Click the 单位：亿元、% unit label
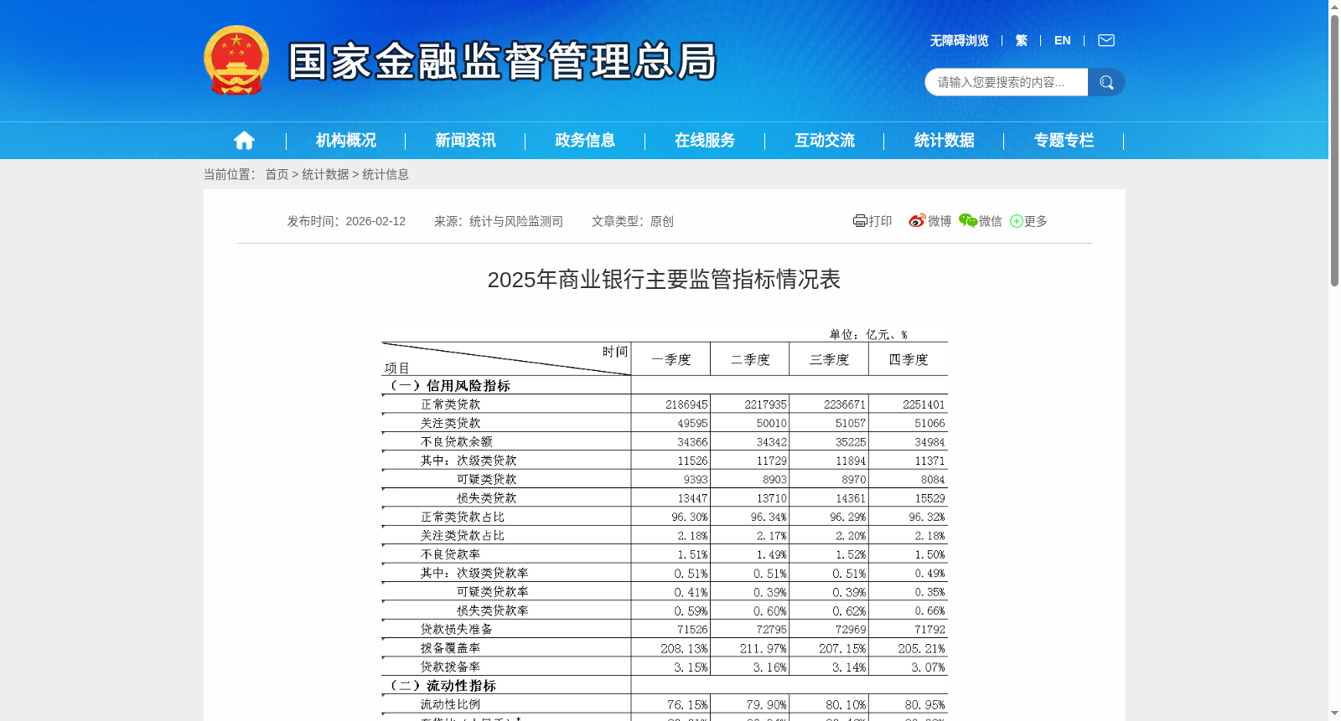Viewport: 1341px width, 721px height. 868,334
